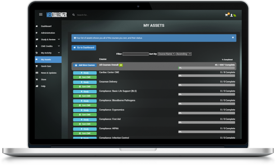Click the Study & Review graduation cap icon

tap(37, 40)
